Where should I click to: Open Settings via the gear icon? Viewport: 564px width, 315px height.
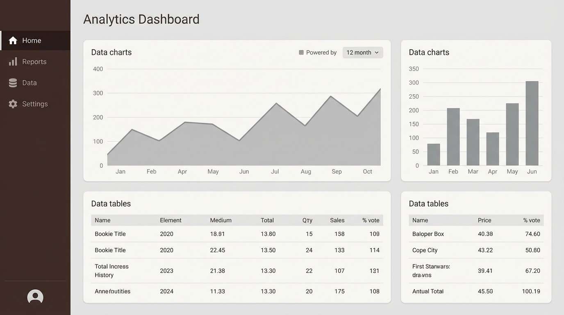tap(13, 104)
